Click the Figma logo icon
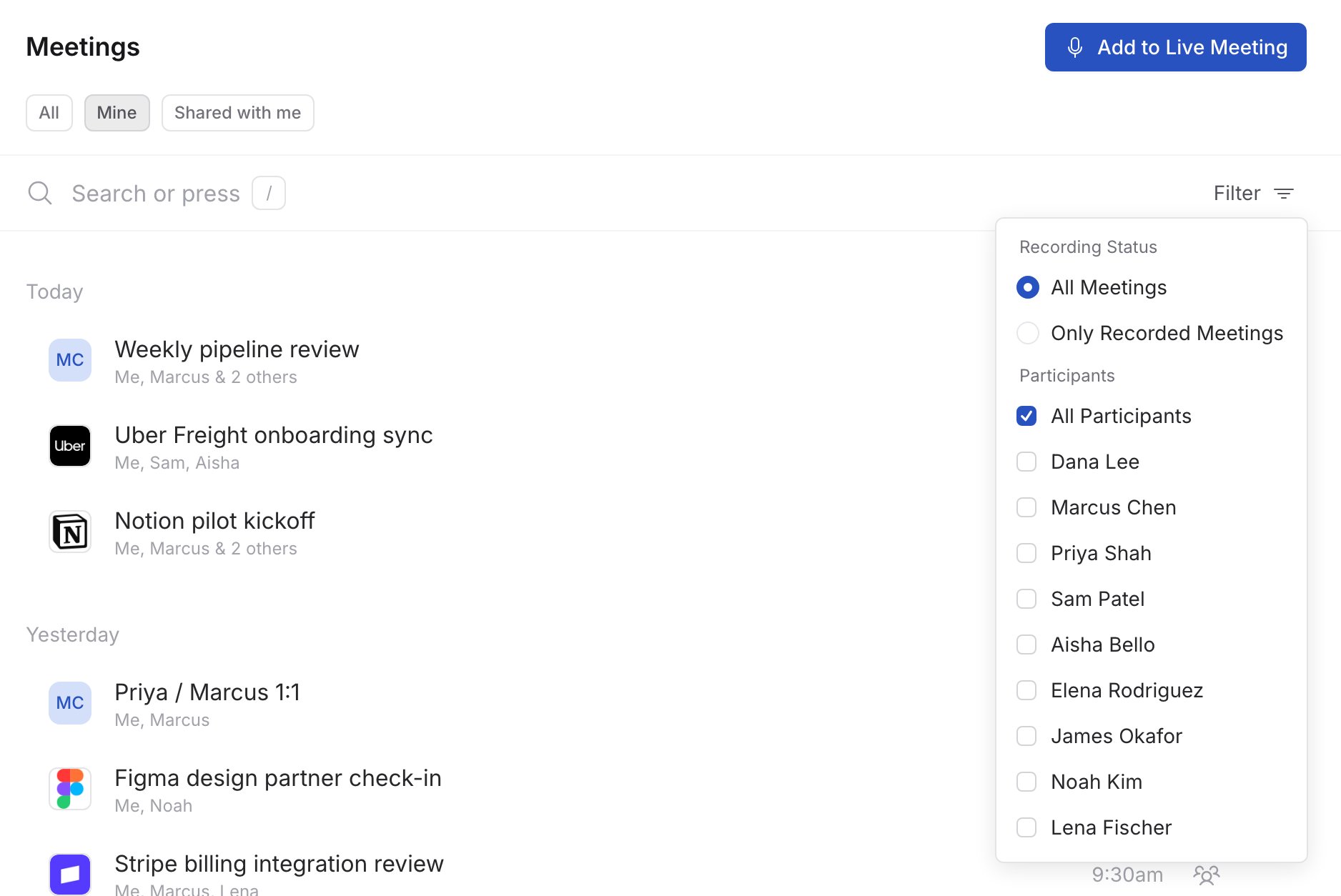This screenshot has height=896, width=1341. tap(70, 789)
